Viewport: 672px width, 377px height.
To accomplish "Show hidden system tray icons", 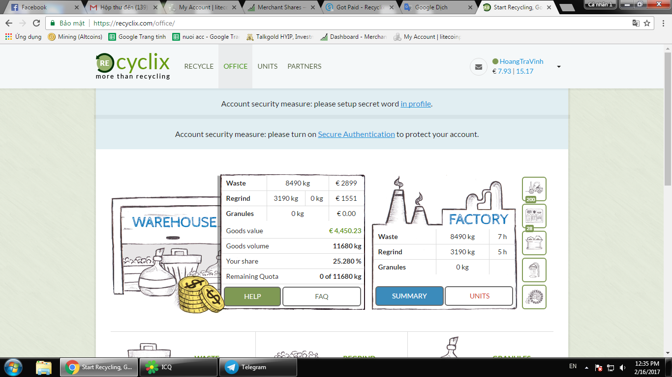I will click(x=586, y=367).
